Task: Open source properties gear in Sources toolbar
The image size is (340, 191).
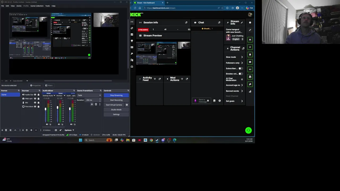Action: [x=31, y=130]
